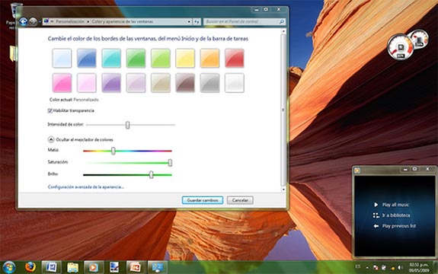Show hidden system tray icons arrow
438x274 pixels.
pos(367,268)
